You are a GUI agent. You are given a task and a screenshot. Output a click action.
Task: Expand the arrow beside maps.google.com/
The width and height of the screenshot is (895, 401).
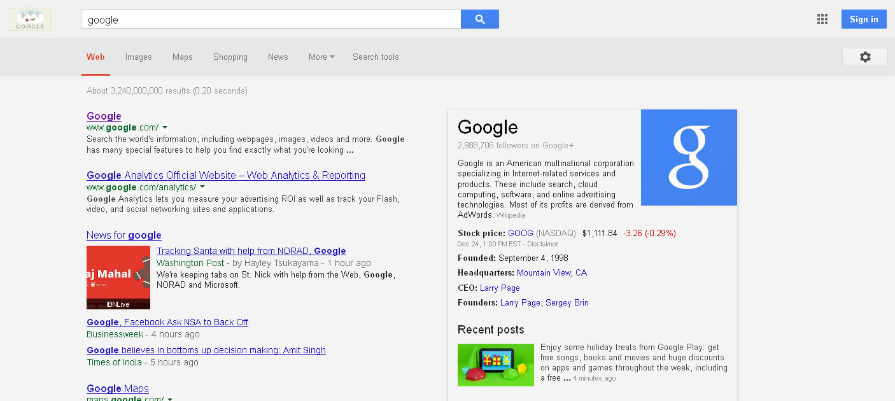point(170,399)
